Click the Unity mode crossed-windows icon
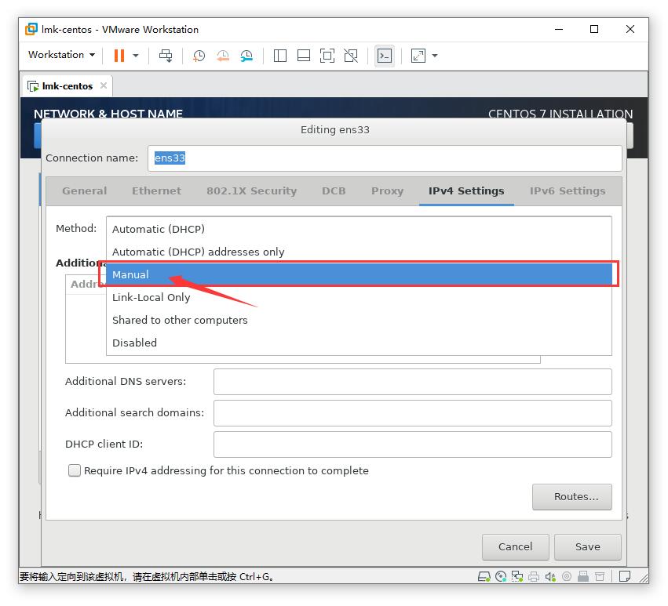The width and height of the screenshot is (668, 606). [x=351, y=56]
